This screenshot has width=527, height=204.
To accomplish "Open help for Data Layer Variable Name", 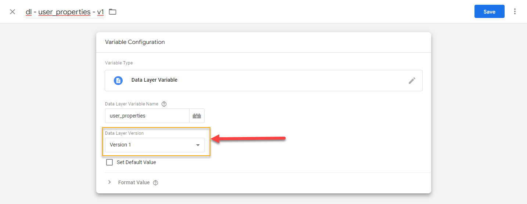I will tap(164, 104).
